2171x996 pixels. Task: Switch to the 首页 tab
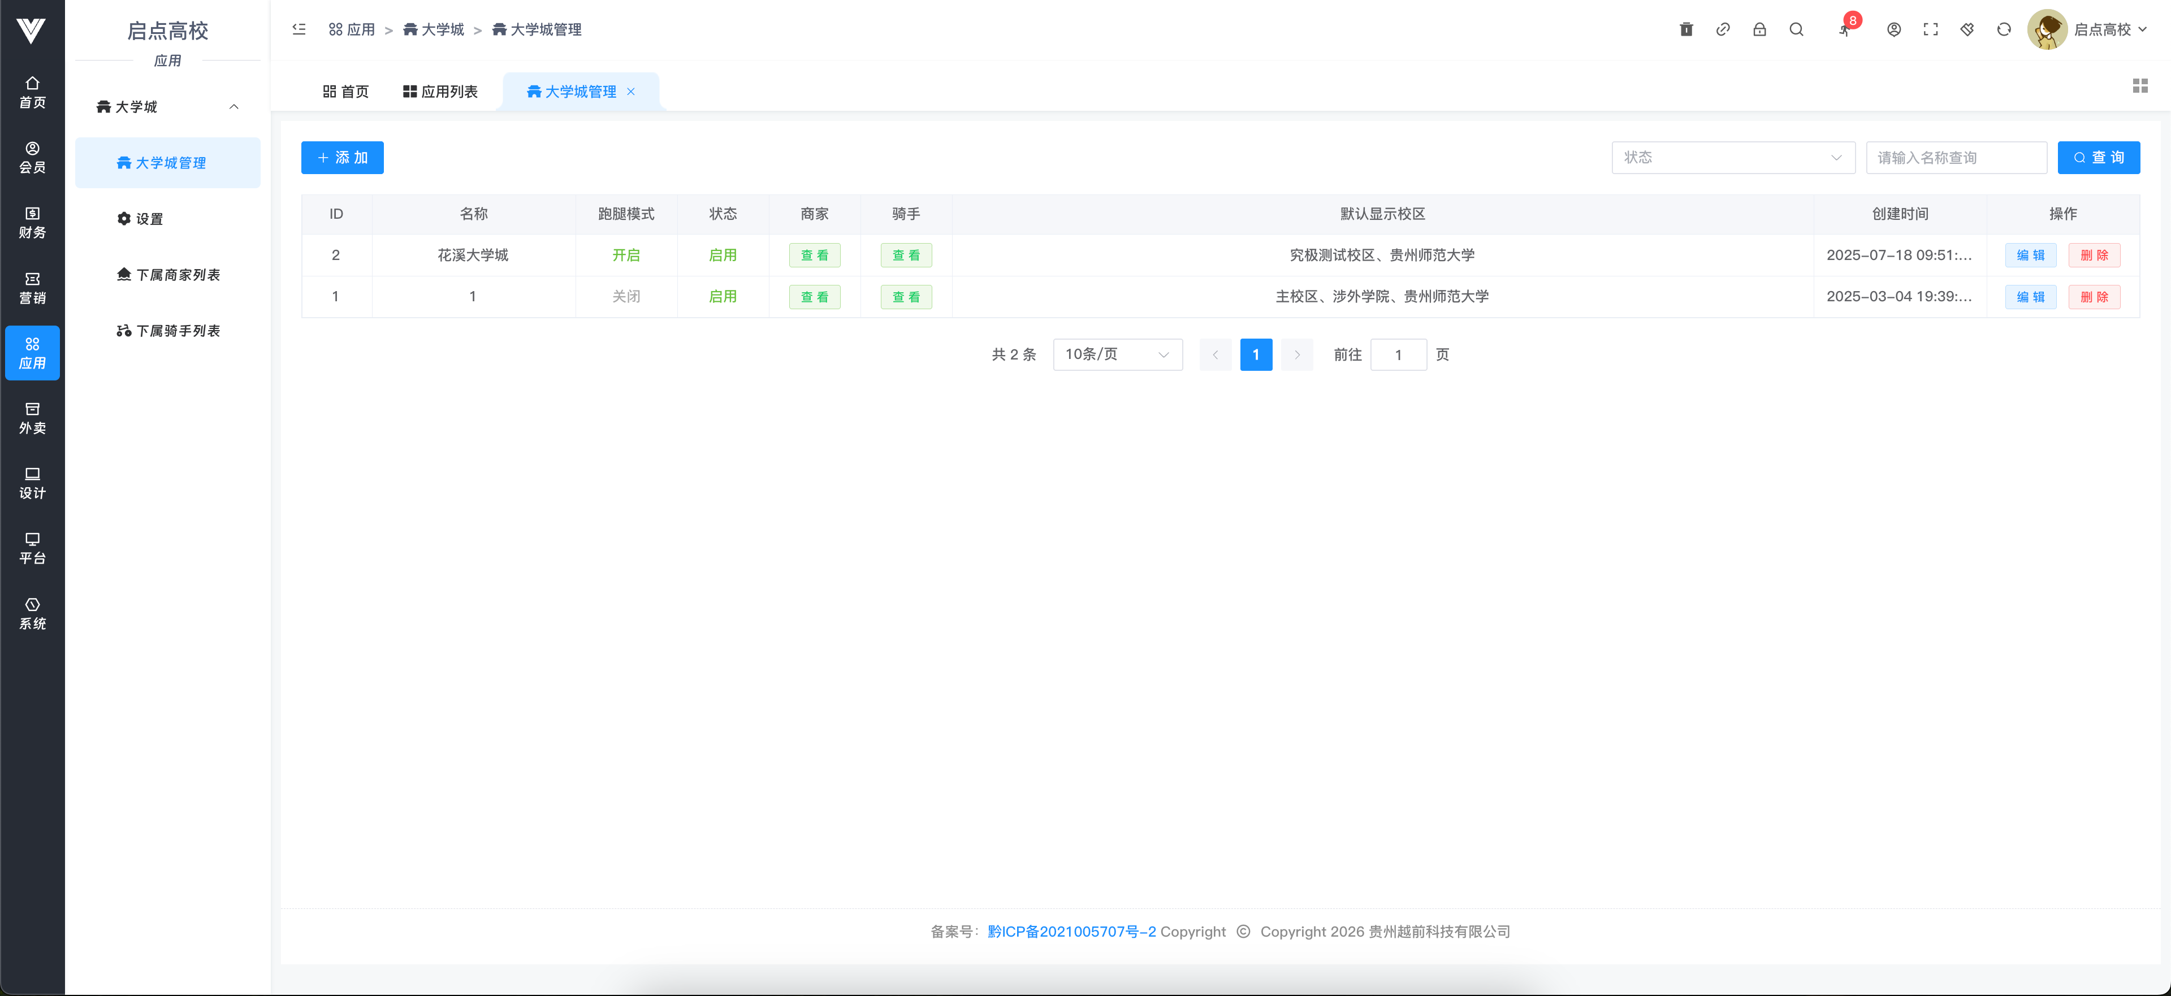pyautogui.click(x=345, y=92)
